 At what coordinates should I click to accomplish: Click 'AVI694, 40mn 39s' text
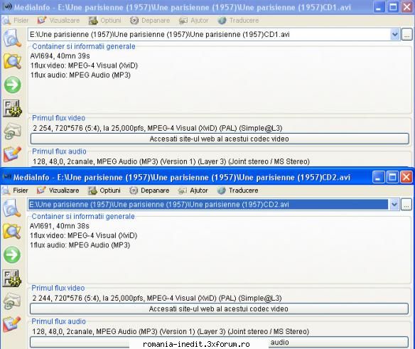point(60,56)
